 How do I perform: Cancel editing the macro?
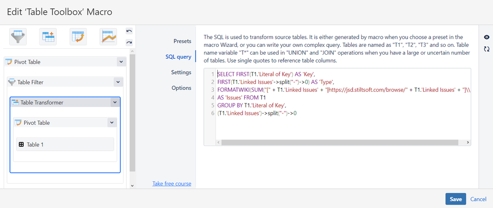point(478,199)
